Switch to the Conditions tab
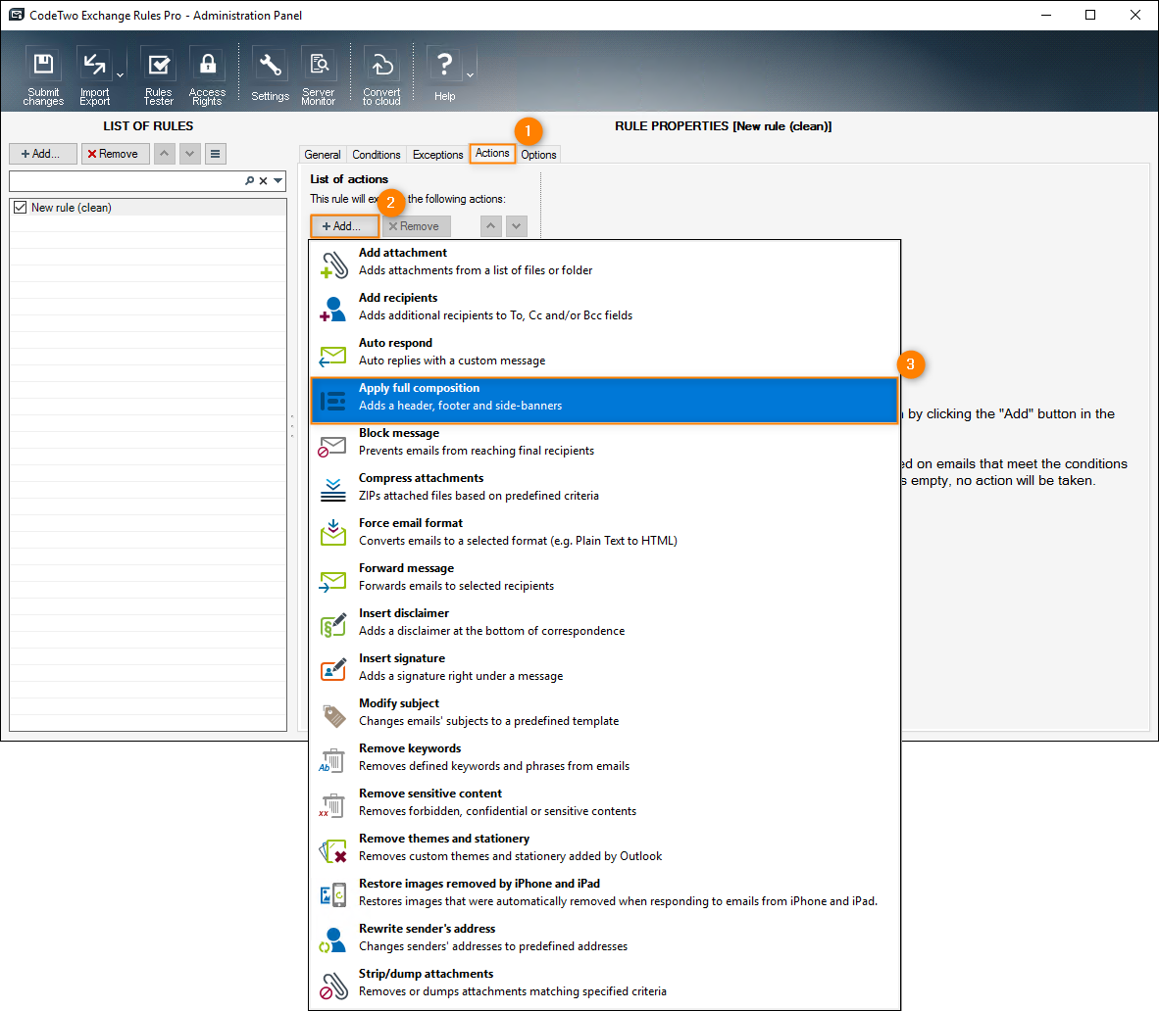Viewport: 1159px width, 1011px height. point(377,155)
